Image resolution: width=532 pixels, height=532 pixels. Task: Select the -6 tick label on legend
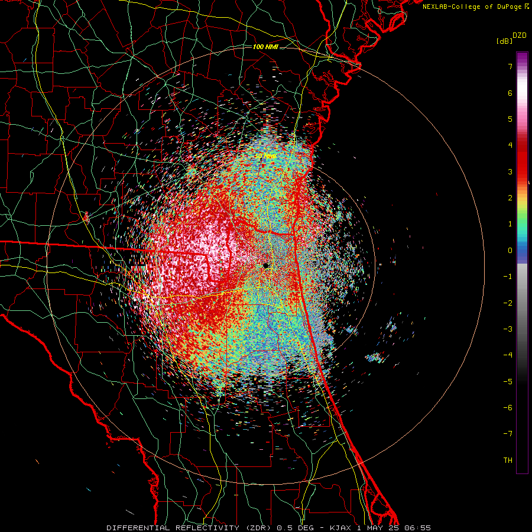(508, 408)
